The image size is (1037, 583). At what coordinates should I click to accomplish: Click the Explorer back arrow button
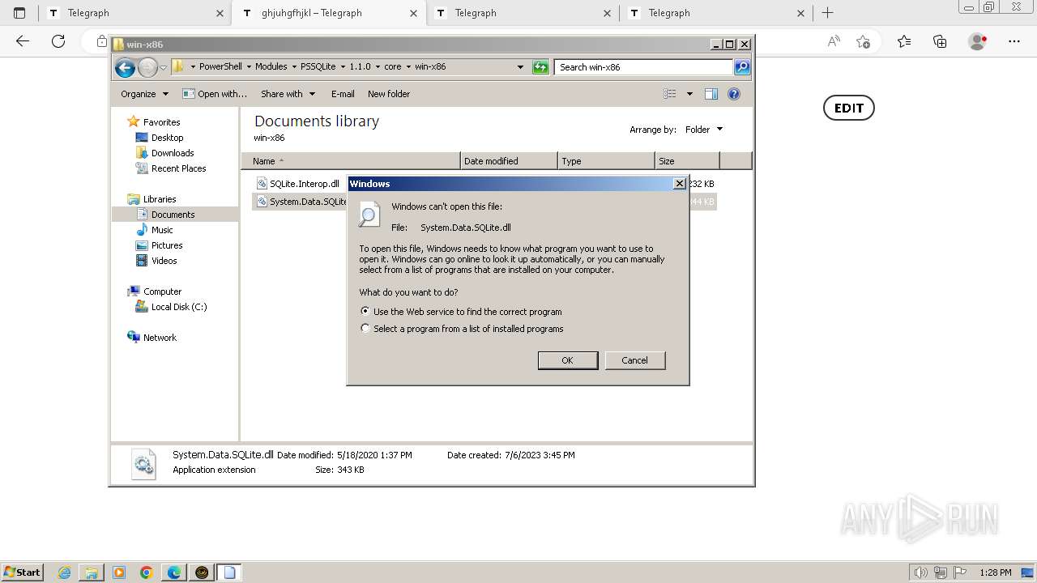(x=125, y=67)
